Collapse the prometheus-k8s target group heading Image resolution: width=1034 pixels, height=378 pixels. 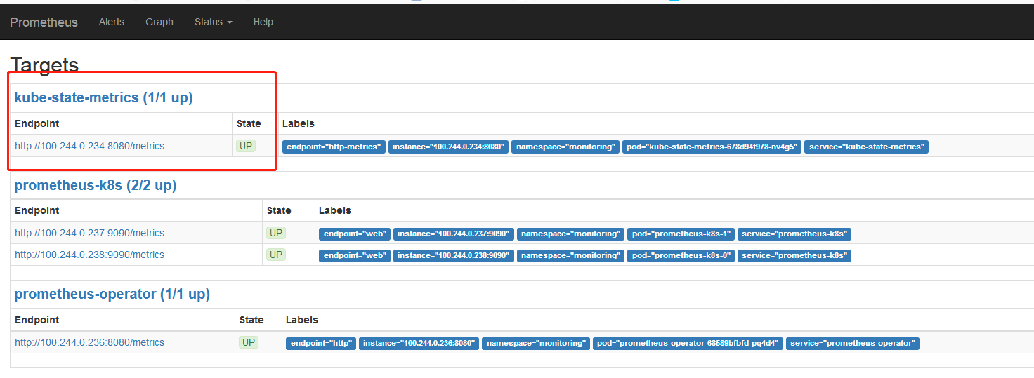(x=96, y=185)
